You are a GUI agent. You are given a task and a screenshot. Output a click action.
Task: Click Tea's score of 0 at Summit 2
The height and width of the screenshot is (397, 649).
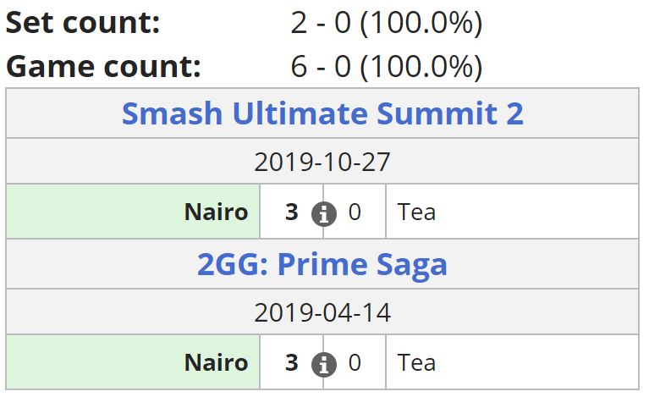pyautogui.click(x=355, y=212)
